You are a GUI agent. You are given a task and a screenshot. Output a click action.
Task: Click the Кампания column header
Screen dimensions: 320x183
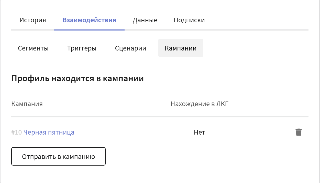27,104
